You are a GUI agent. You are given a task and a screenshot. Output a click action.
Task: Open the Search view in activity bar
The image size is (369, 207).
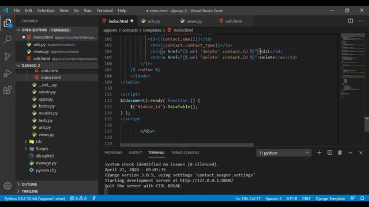pos(7,40)
